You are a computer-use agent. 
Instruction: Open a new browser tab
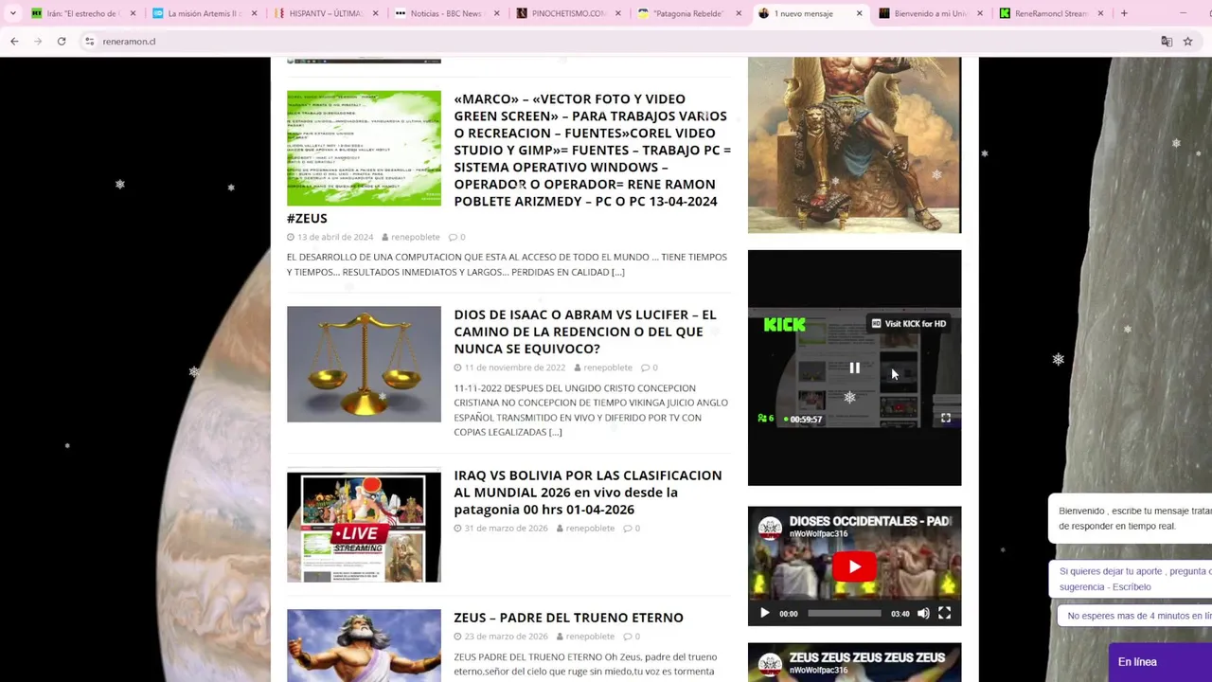point(1124,13)
